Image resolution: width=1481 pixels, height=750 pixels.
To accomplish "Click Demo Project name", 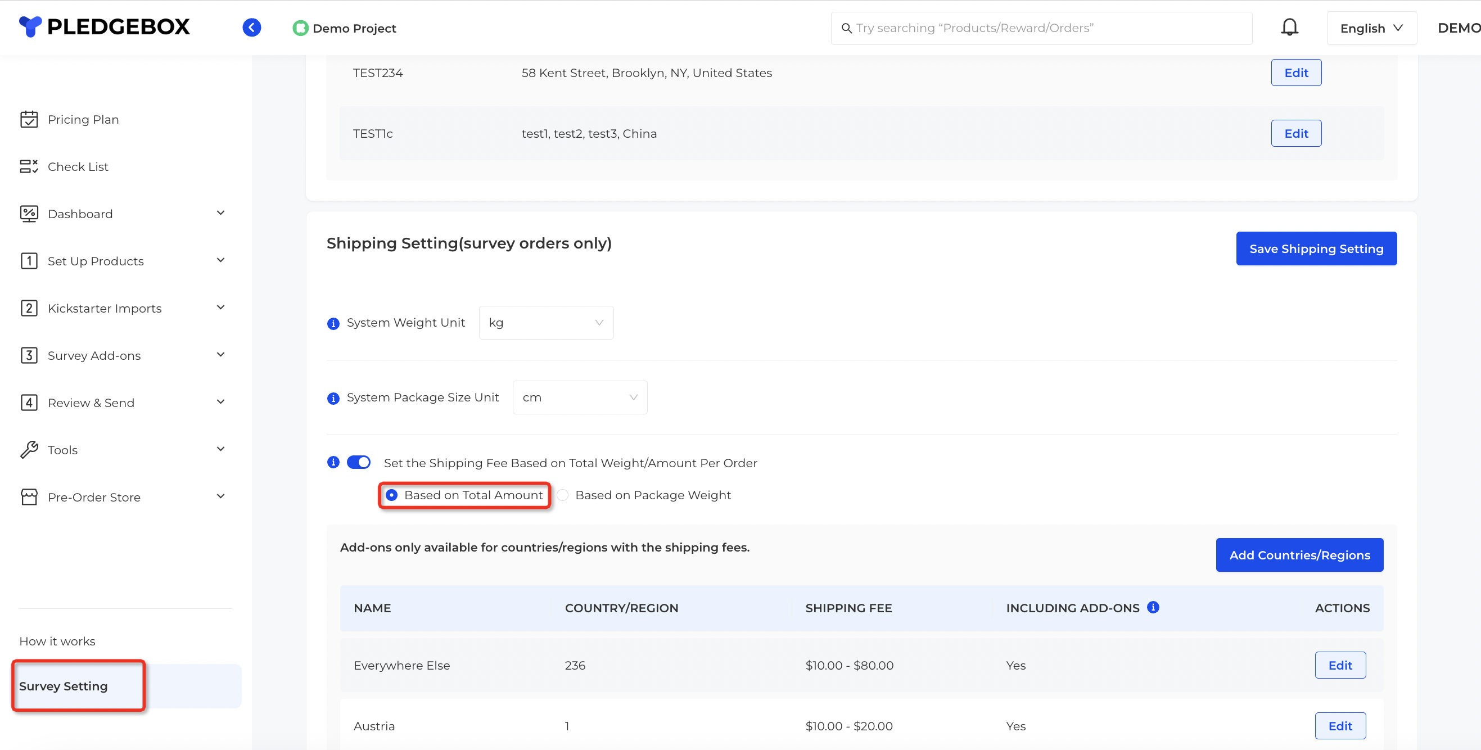I will [x=354, y=29].
